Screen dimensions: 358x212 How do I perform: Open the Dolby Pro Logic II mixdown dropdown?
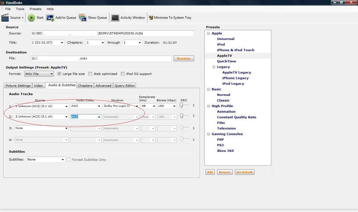click(x=121, y=106)
